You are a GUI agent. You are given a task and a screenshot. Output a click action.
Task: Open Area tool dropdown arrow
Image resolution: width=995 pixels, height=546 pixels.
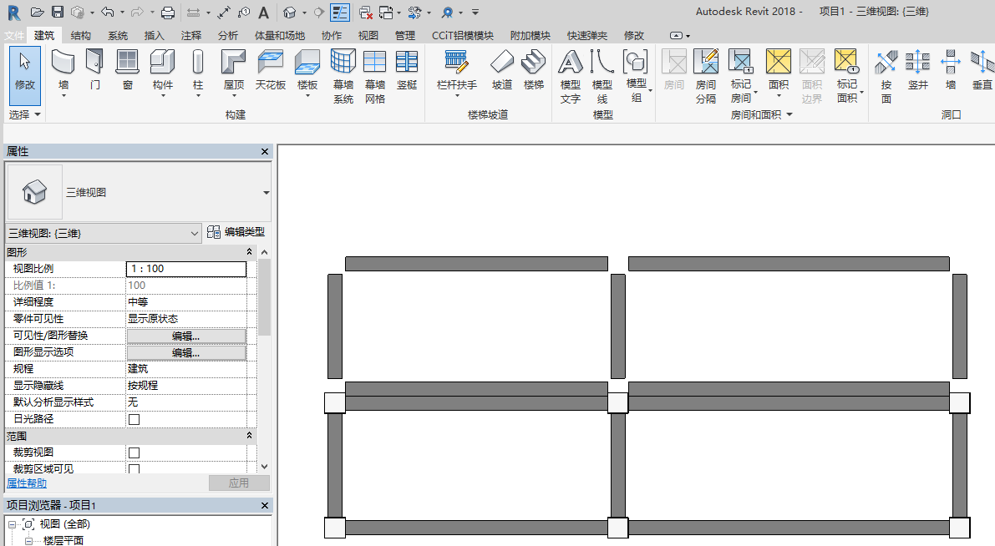pyautogui.click(x=779, y=96)
